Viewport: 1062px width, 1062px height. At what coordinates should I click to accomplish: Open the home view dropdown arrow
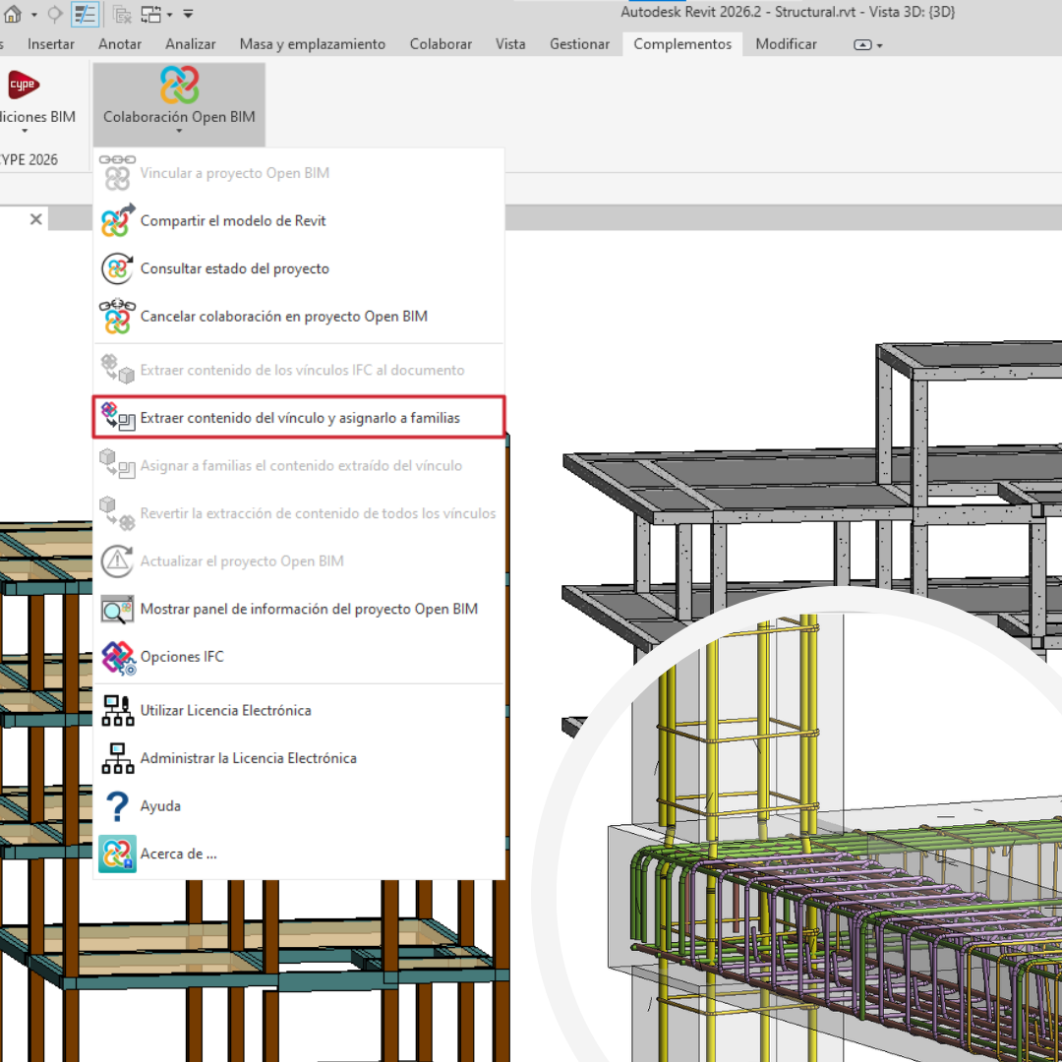coord(33,15)
